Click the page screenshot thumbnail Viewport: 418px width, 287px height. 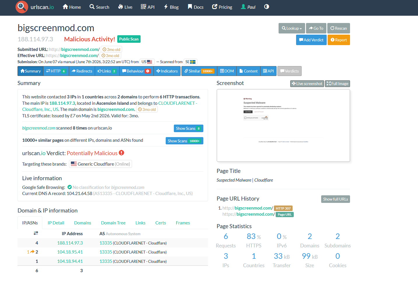point(283,125)
